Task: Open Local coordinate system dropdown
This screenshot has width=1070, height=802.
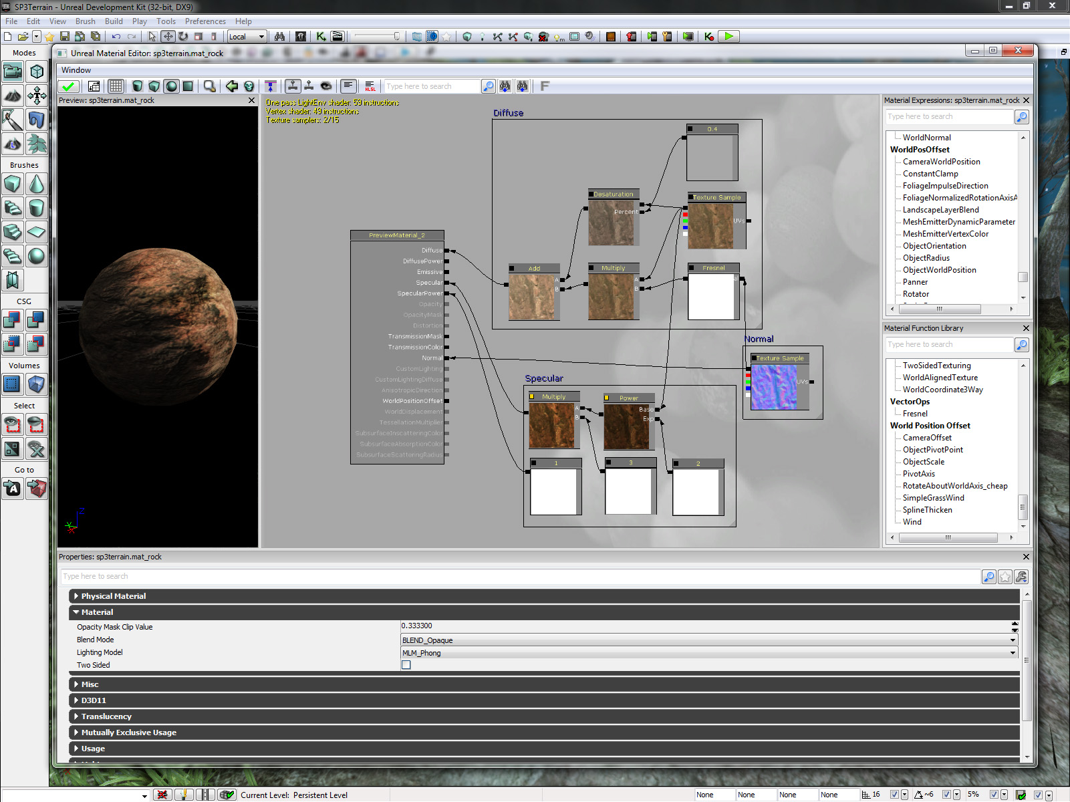Action: [247, 37]
